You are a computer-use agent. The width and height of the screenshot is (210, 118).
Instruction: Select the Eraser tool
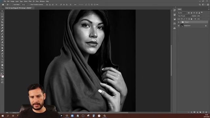2,42
